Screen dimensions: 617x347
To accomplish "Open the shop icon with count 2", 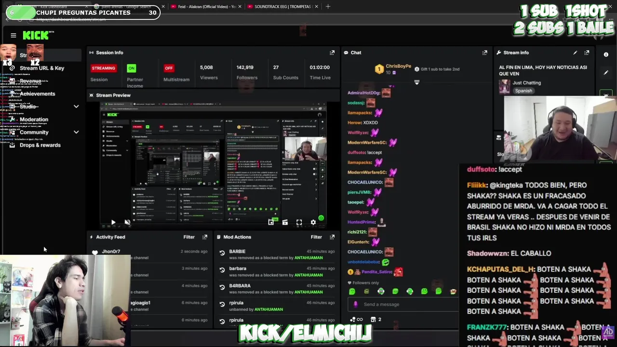I will coord(376,320).
